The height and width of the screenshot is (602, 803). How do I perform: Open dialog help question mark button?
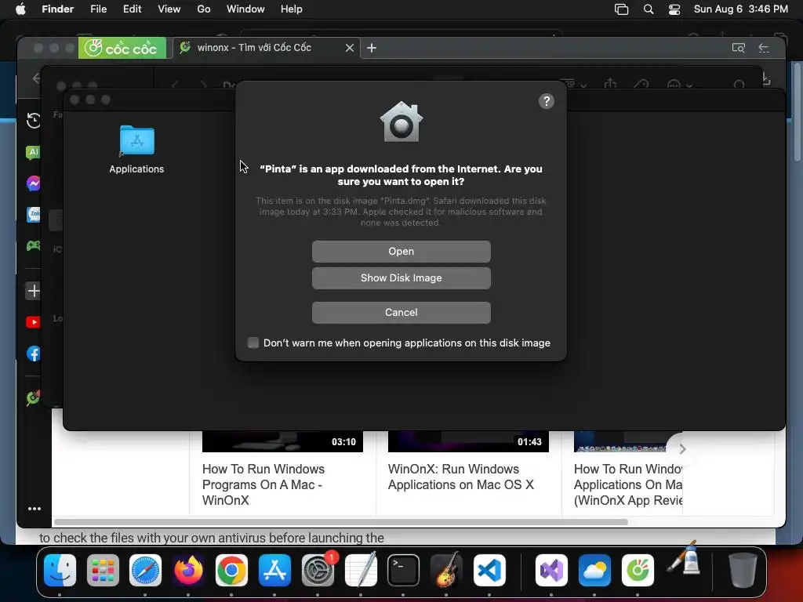pos(547,101)
